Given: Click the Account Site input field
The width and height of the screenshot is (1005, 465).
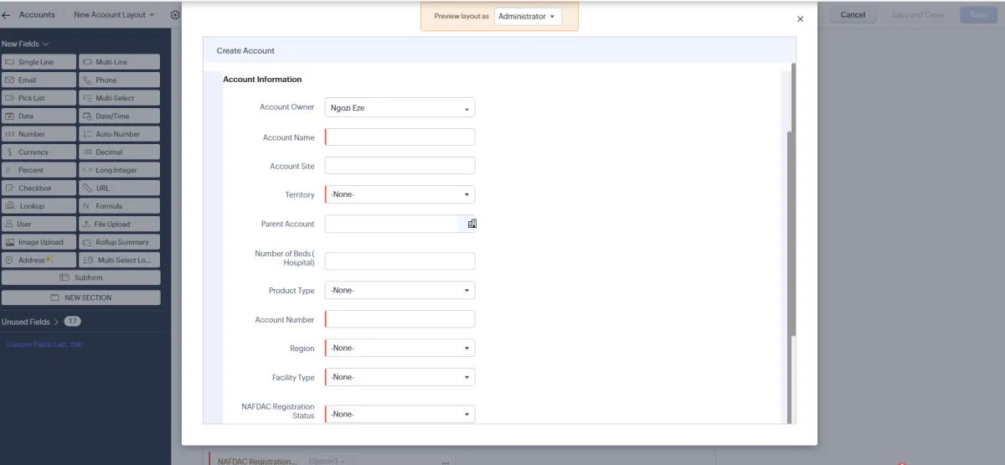Looking at the screenshot, I should coord(399,166).
